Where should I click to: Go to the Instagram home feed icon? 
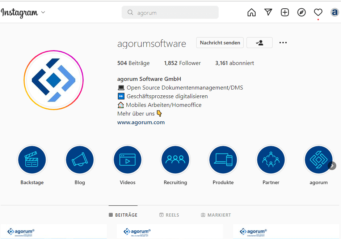tap(251, 12)
